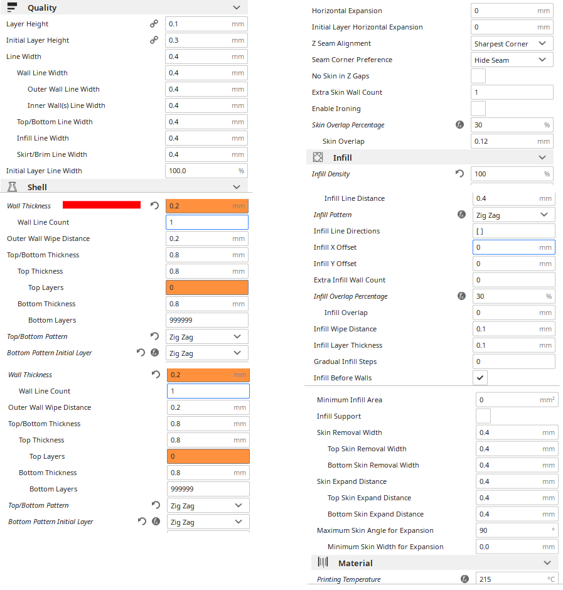Enable the No Skin in Z Gaps checkbox
Image resolution: width=563 pixels, height=590 pixels.
click(x=478, y=76)
